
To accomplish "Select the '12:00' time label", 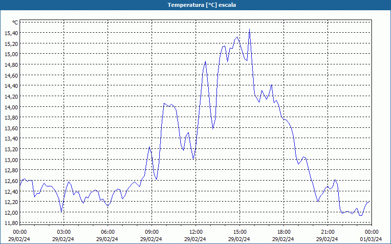I will click(196, 232).
